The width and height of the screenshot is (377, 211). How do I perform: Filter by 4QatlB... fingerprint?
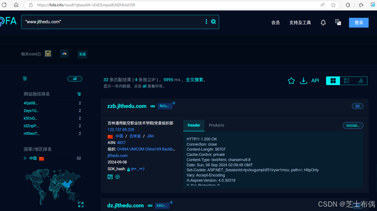point(31,103)
